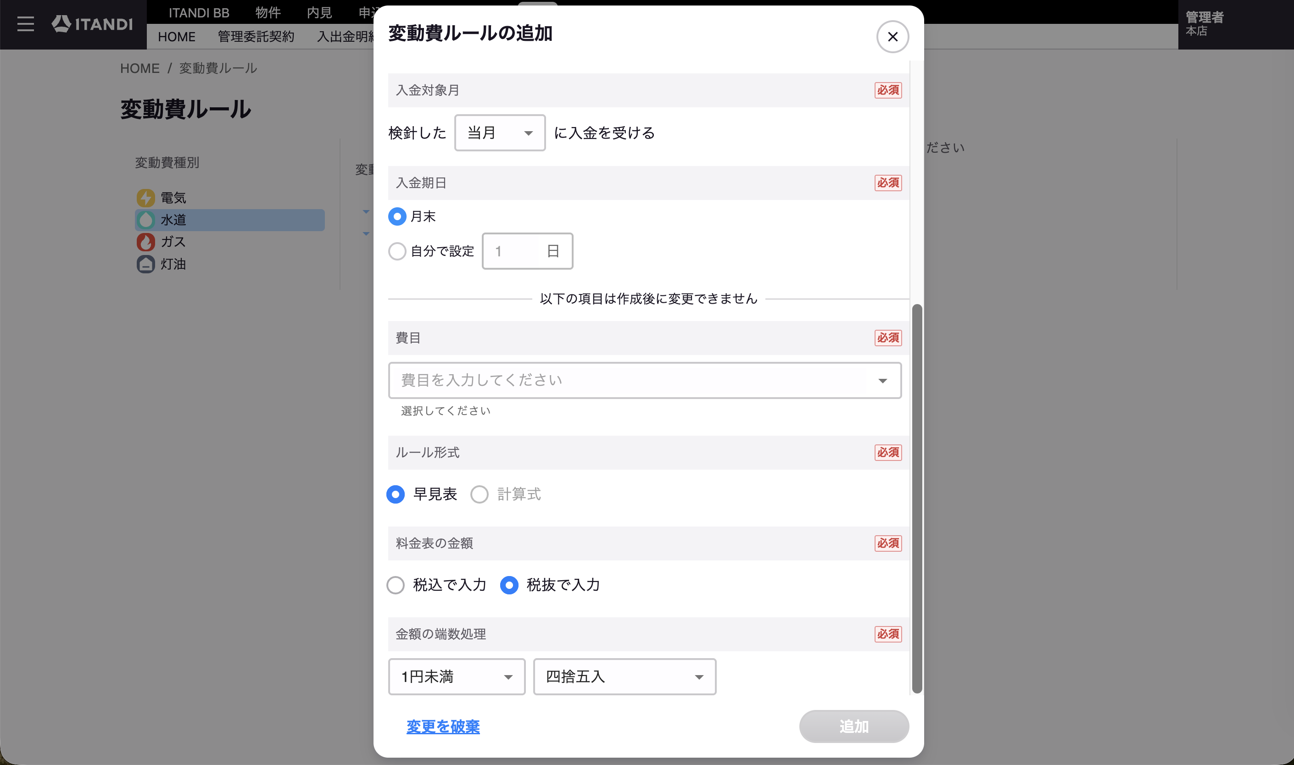The width and height of the screenshot is (1294, 765).
Task: Select 税込で入力 option
Action: click(x=396, y=585)
